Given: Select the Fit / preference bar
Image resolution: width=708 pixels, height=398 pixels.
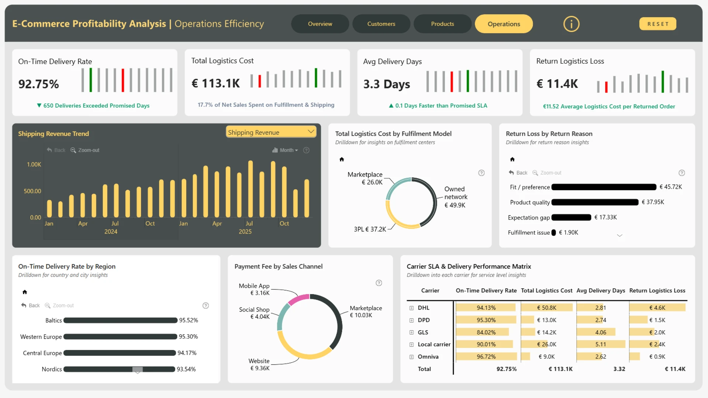Looking at the screenshot, I should [604, 187].
